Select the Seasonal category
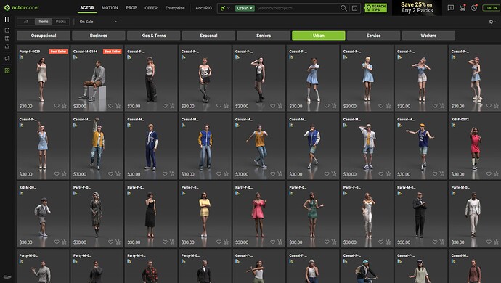The image size is (501, 283). click(208, 36)
